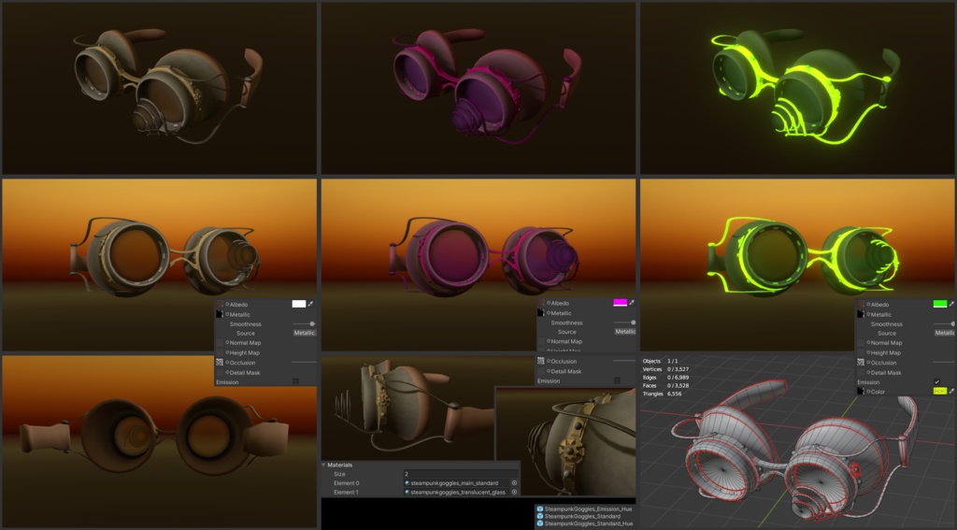Click yellow HDR emission Color swatch

[940, 392]
